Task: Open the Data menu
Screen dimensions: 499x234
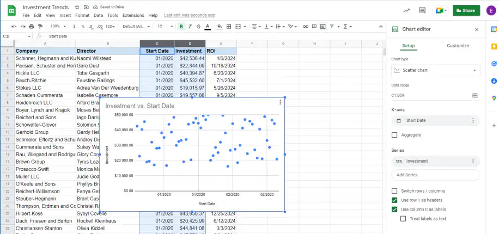Action: tap(99, 15)
